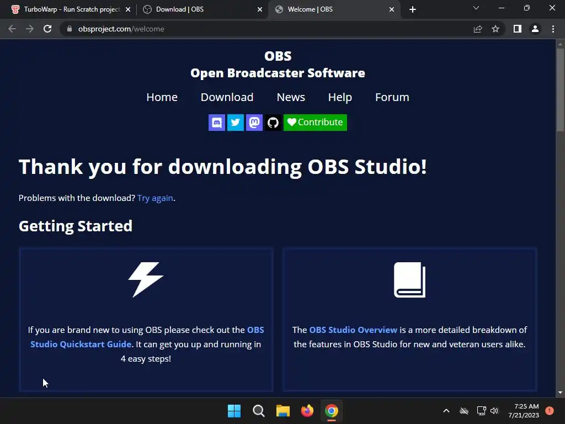Click the Try again download link
The height and width of the screenshot is (424, 565).
coord(155,198)
